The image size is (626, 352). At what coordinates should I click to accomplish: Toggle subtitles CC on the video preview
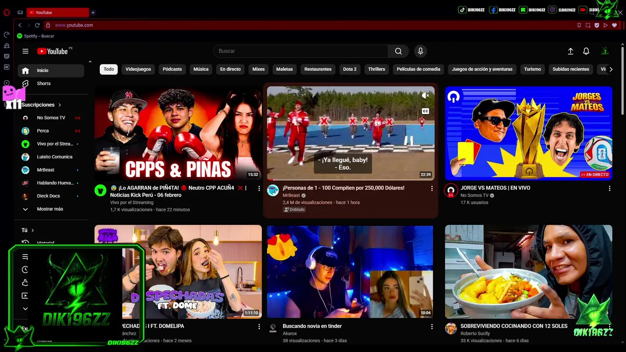(x=425, y=111)
